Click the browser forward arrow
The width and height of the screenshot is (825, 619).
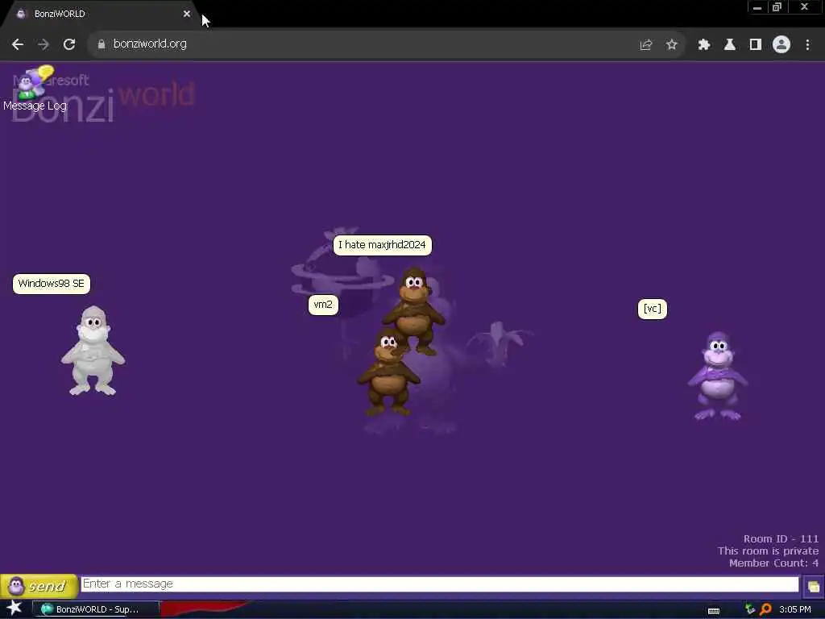(44, 44)
